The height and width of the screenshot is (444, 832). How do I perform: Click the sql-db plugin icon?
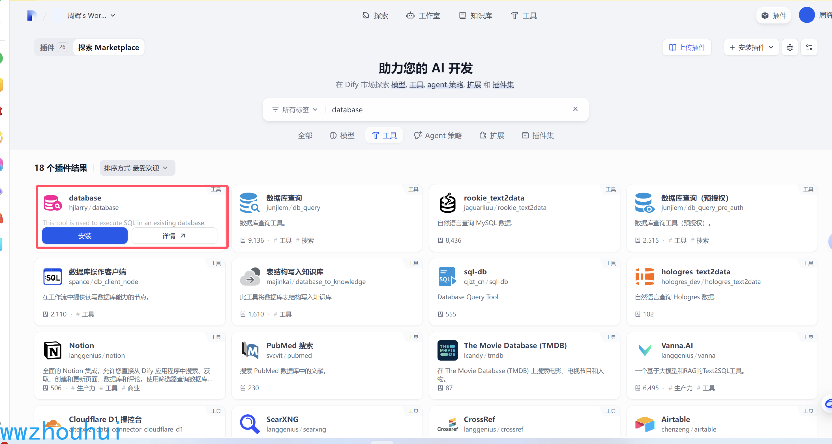(447, 276)
